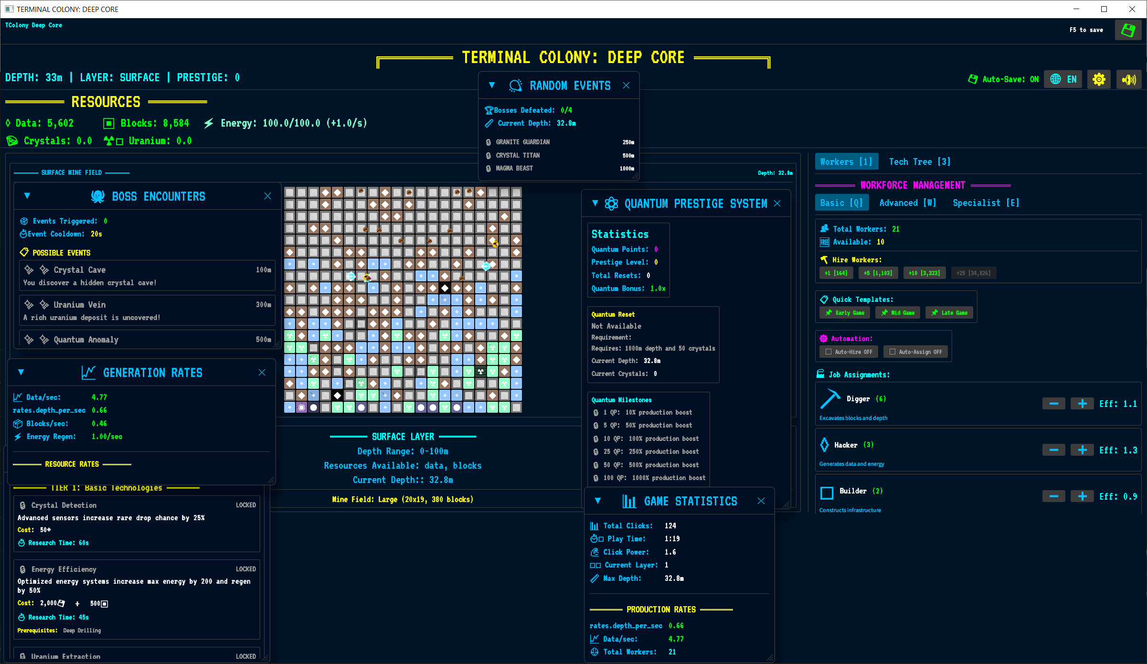Screen dimensions: 1147x664
Task: Collapse the Game Statistics panel
Action: pos(598,501)
